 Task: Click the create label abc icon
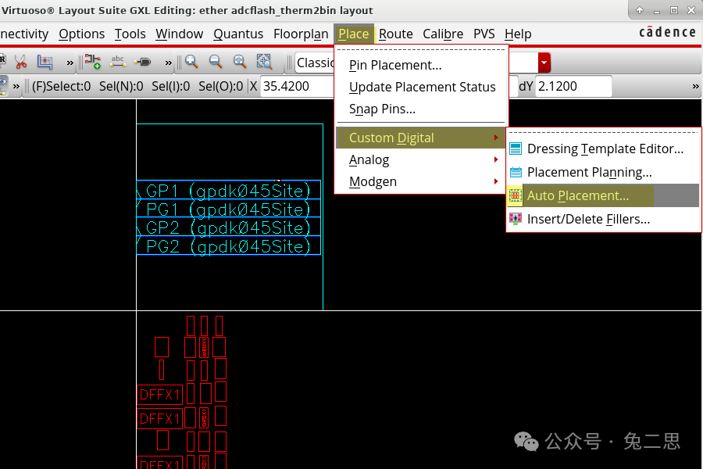pos(117,62)
